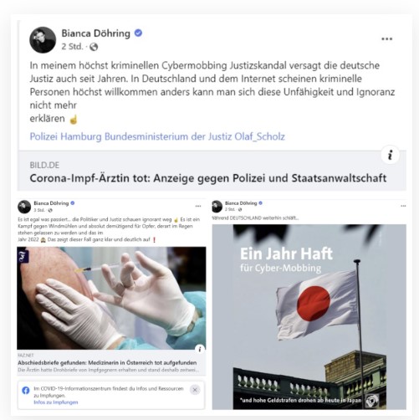Click Bianca Döhring name on main post
Viewport: 419px width, 420px height.
click(x=96, y=33)
